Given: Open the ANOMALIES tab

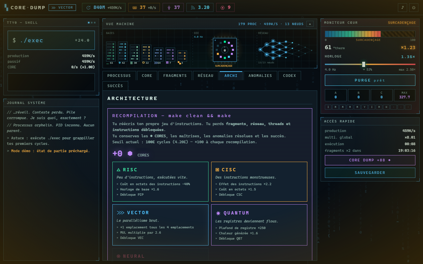Looking at the screenshot, I should 260,76.
